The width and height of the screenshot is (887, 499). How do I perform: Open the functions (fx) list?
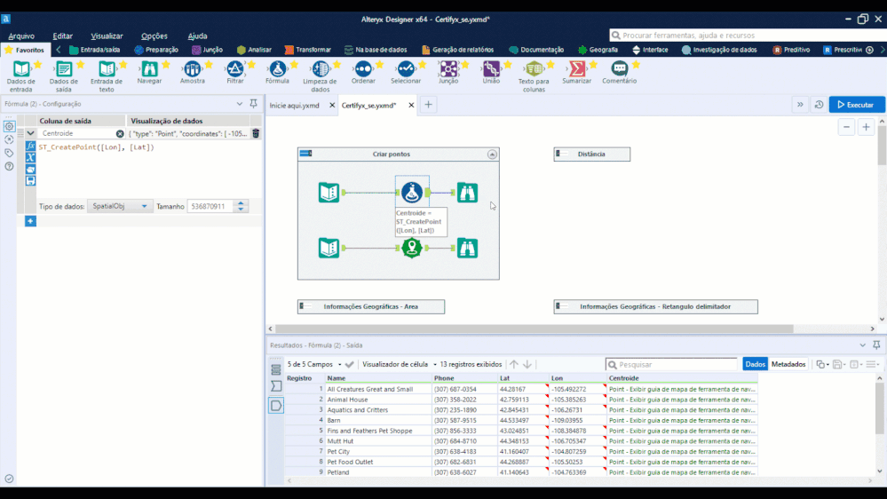coord(30,146)
